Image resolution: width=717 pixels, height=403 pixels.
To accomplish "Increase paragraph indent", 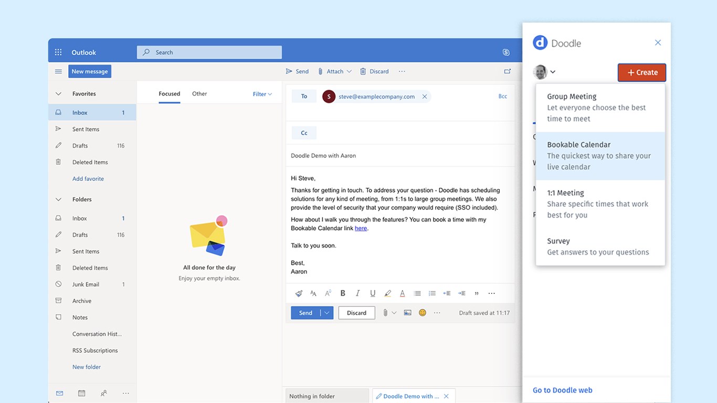I will click(x=462, y=293).
